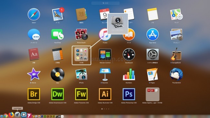Open Dashboard
Screen dimensions: 210x118
pyautogui.click(x=129, y=54)
